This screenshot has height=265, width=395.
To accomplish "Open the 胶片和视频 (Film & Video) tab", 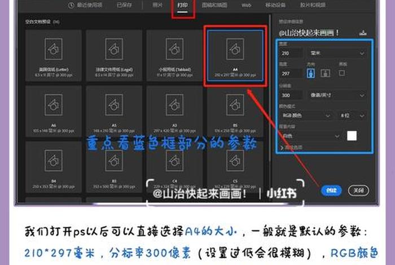I will (x=313, y=5).
